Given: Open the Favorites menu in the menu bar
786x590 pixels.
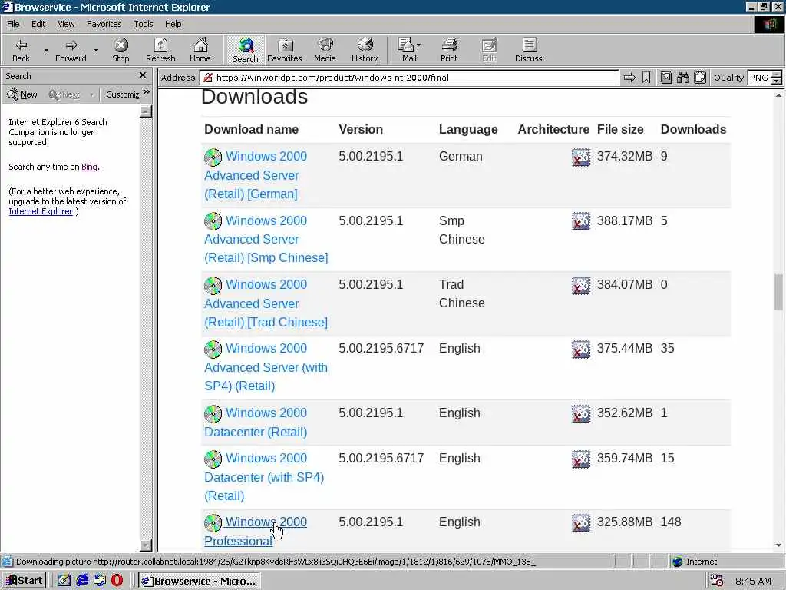Looking at the screenshot, I should [104, 24].
